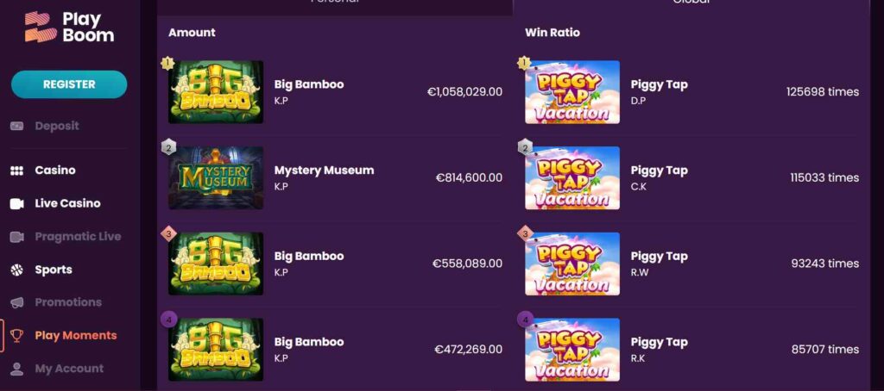
Task: Click the Deposit wallet icon
Action: pos(16,126)
